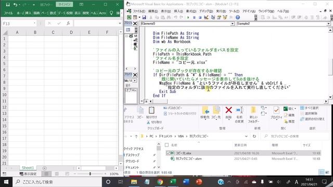Image resolution: width=333 pixels, height=187 pixels.
Task: Run the Sub with the green play icon
Action: coord(188,17)
